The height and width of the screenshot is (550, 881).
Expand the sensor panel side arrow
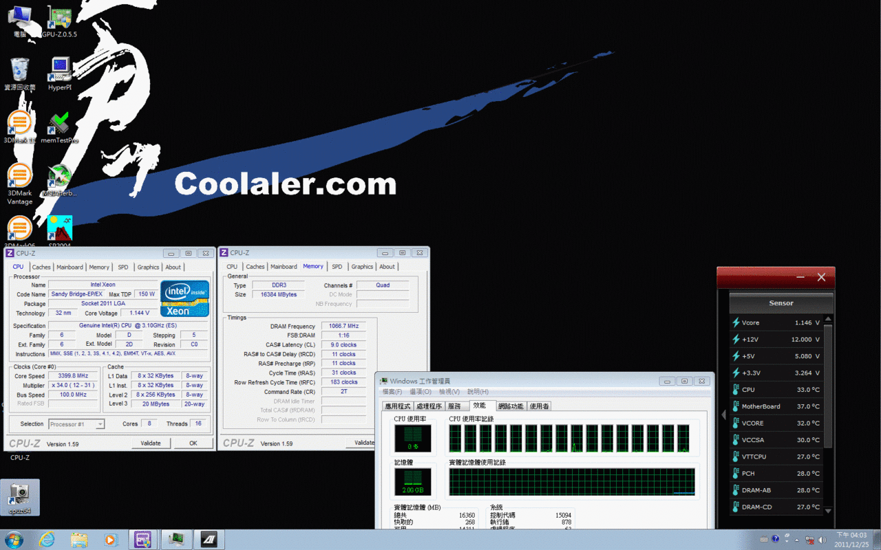(x=723, y=415)
